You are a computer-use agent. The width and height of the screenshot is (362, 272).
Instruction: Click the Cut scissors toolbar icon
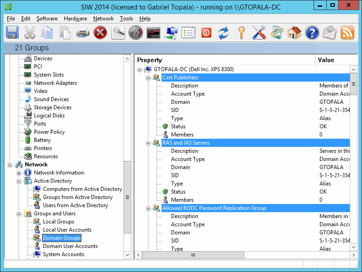point(30,32)
